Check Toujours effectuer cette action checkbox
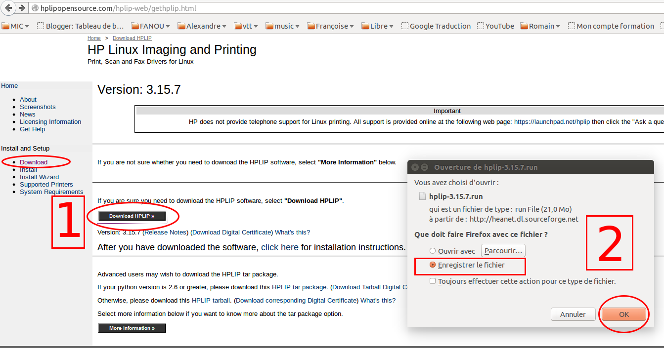The height and width of the screenshot is (348, 664). click(433, 281)
